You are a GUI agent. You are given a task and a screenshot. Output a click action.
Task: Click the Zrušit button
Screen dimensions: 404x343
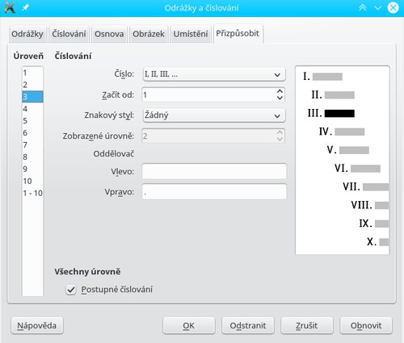pyautogui.click(x=307, y=325)
